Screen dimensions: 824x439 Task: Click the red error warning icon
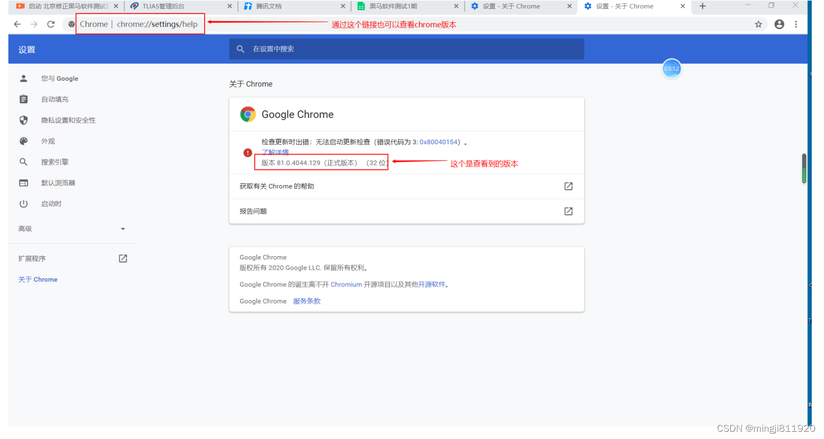(248, 153)
